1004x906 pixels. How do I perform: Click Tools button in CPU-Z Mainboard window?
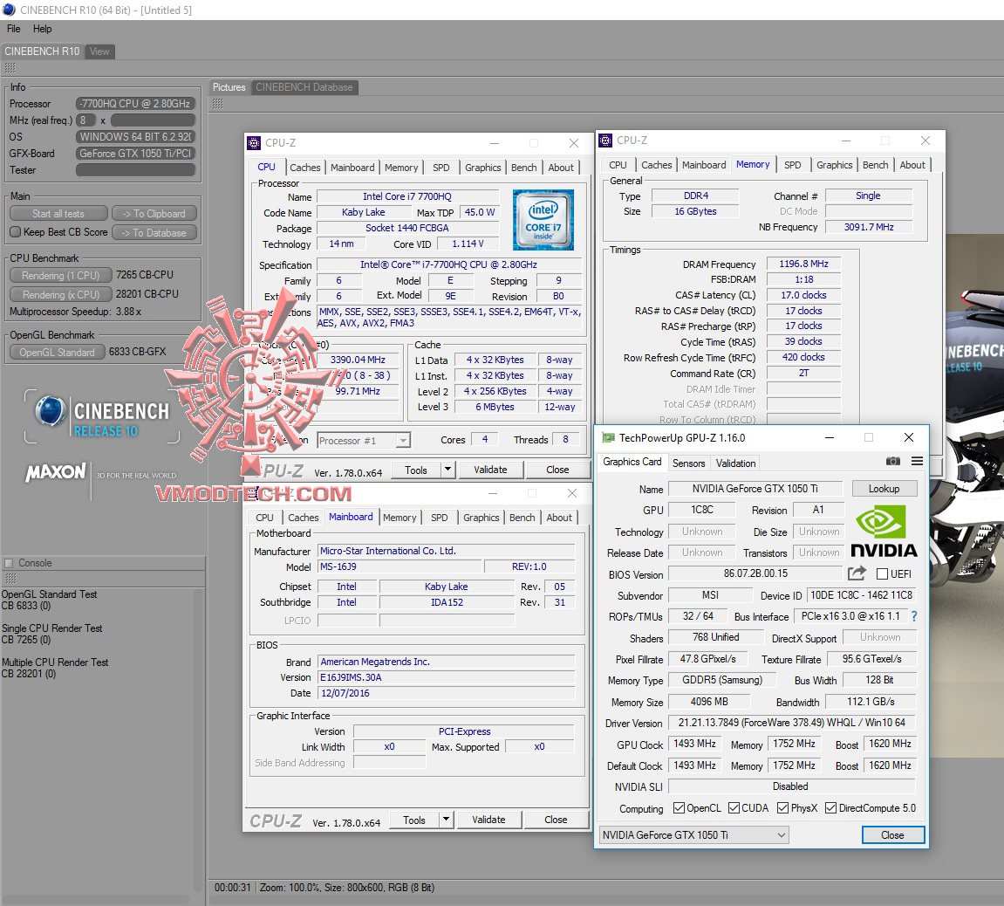point(414,820)
